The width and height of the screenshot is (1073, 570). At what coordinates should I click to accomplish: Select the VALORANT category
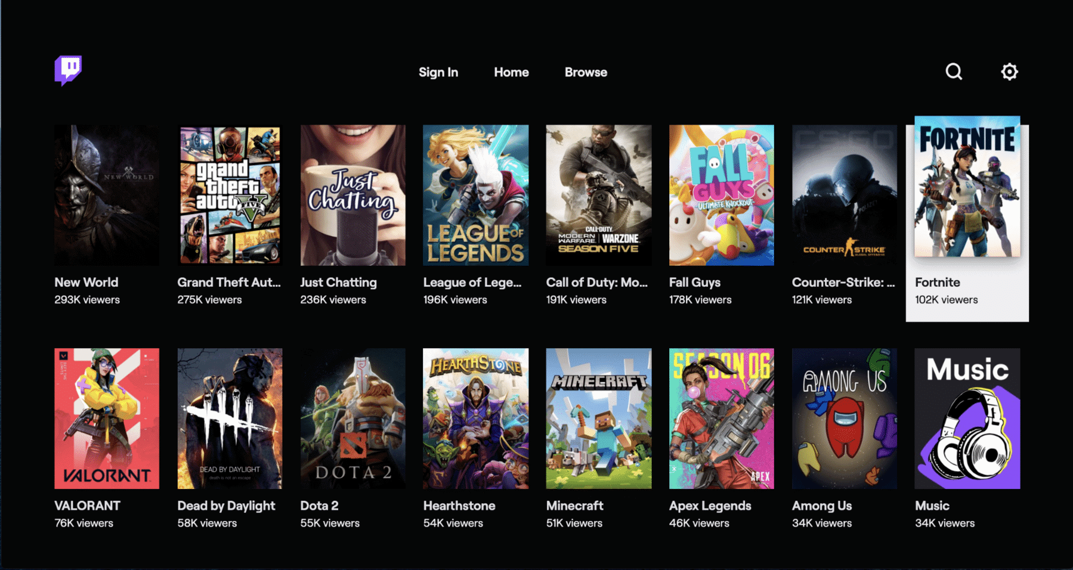[x=106, y=419]
